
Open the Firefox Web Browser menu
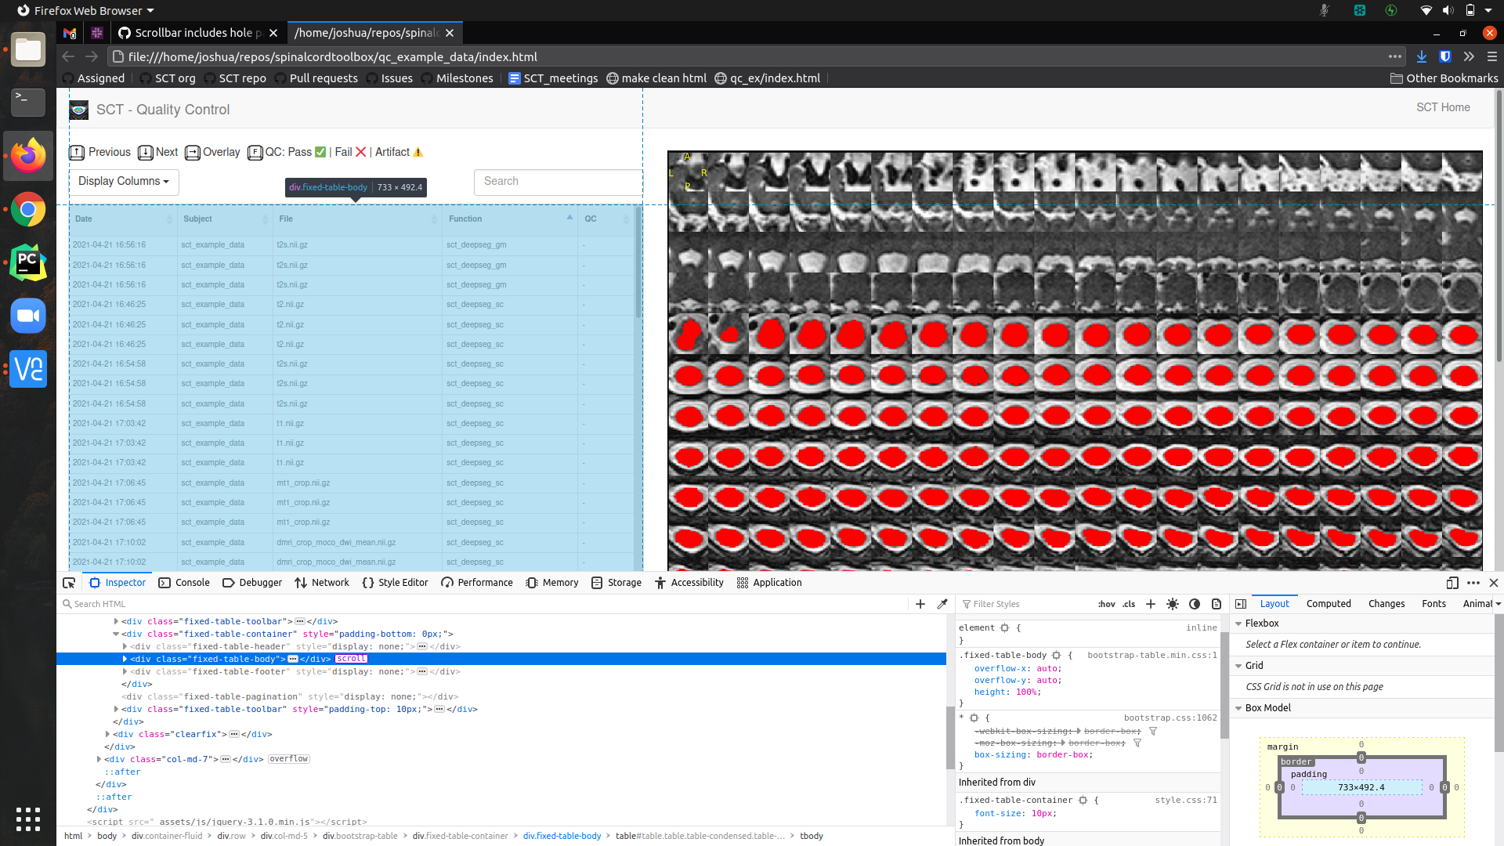86,10
